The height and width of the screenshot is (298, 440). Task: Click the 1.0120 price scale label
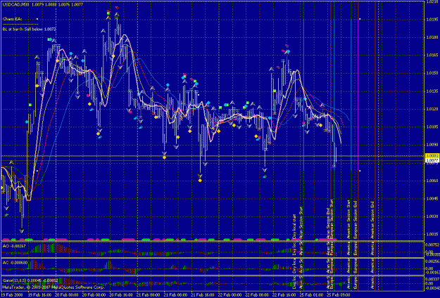point(432,109)
